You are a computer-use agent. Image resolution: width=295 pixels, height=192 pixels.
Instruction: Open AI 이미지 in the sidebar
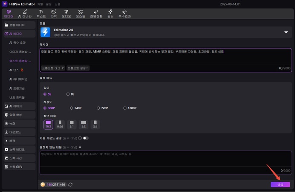(x=19, y=106)
